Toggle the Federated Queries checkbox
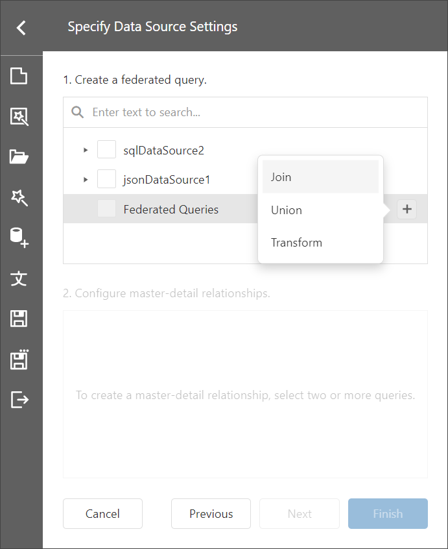 point(106,209)
